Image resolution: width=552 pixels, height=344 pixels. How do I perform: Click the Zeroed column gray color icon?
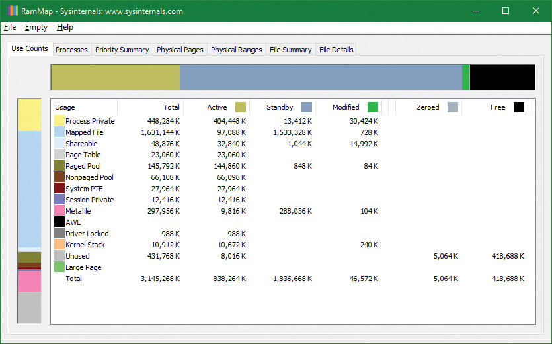[453, 107]
